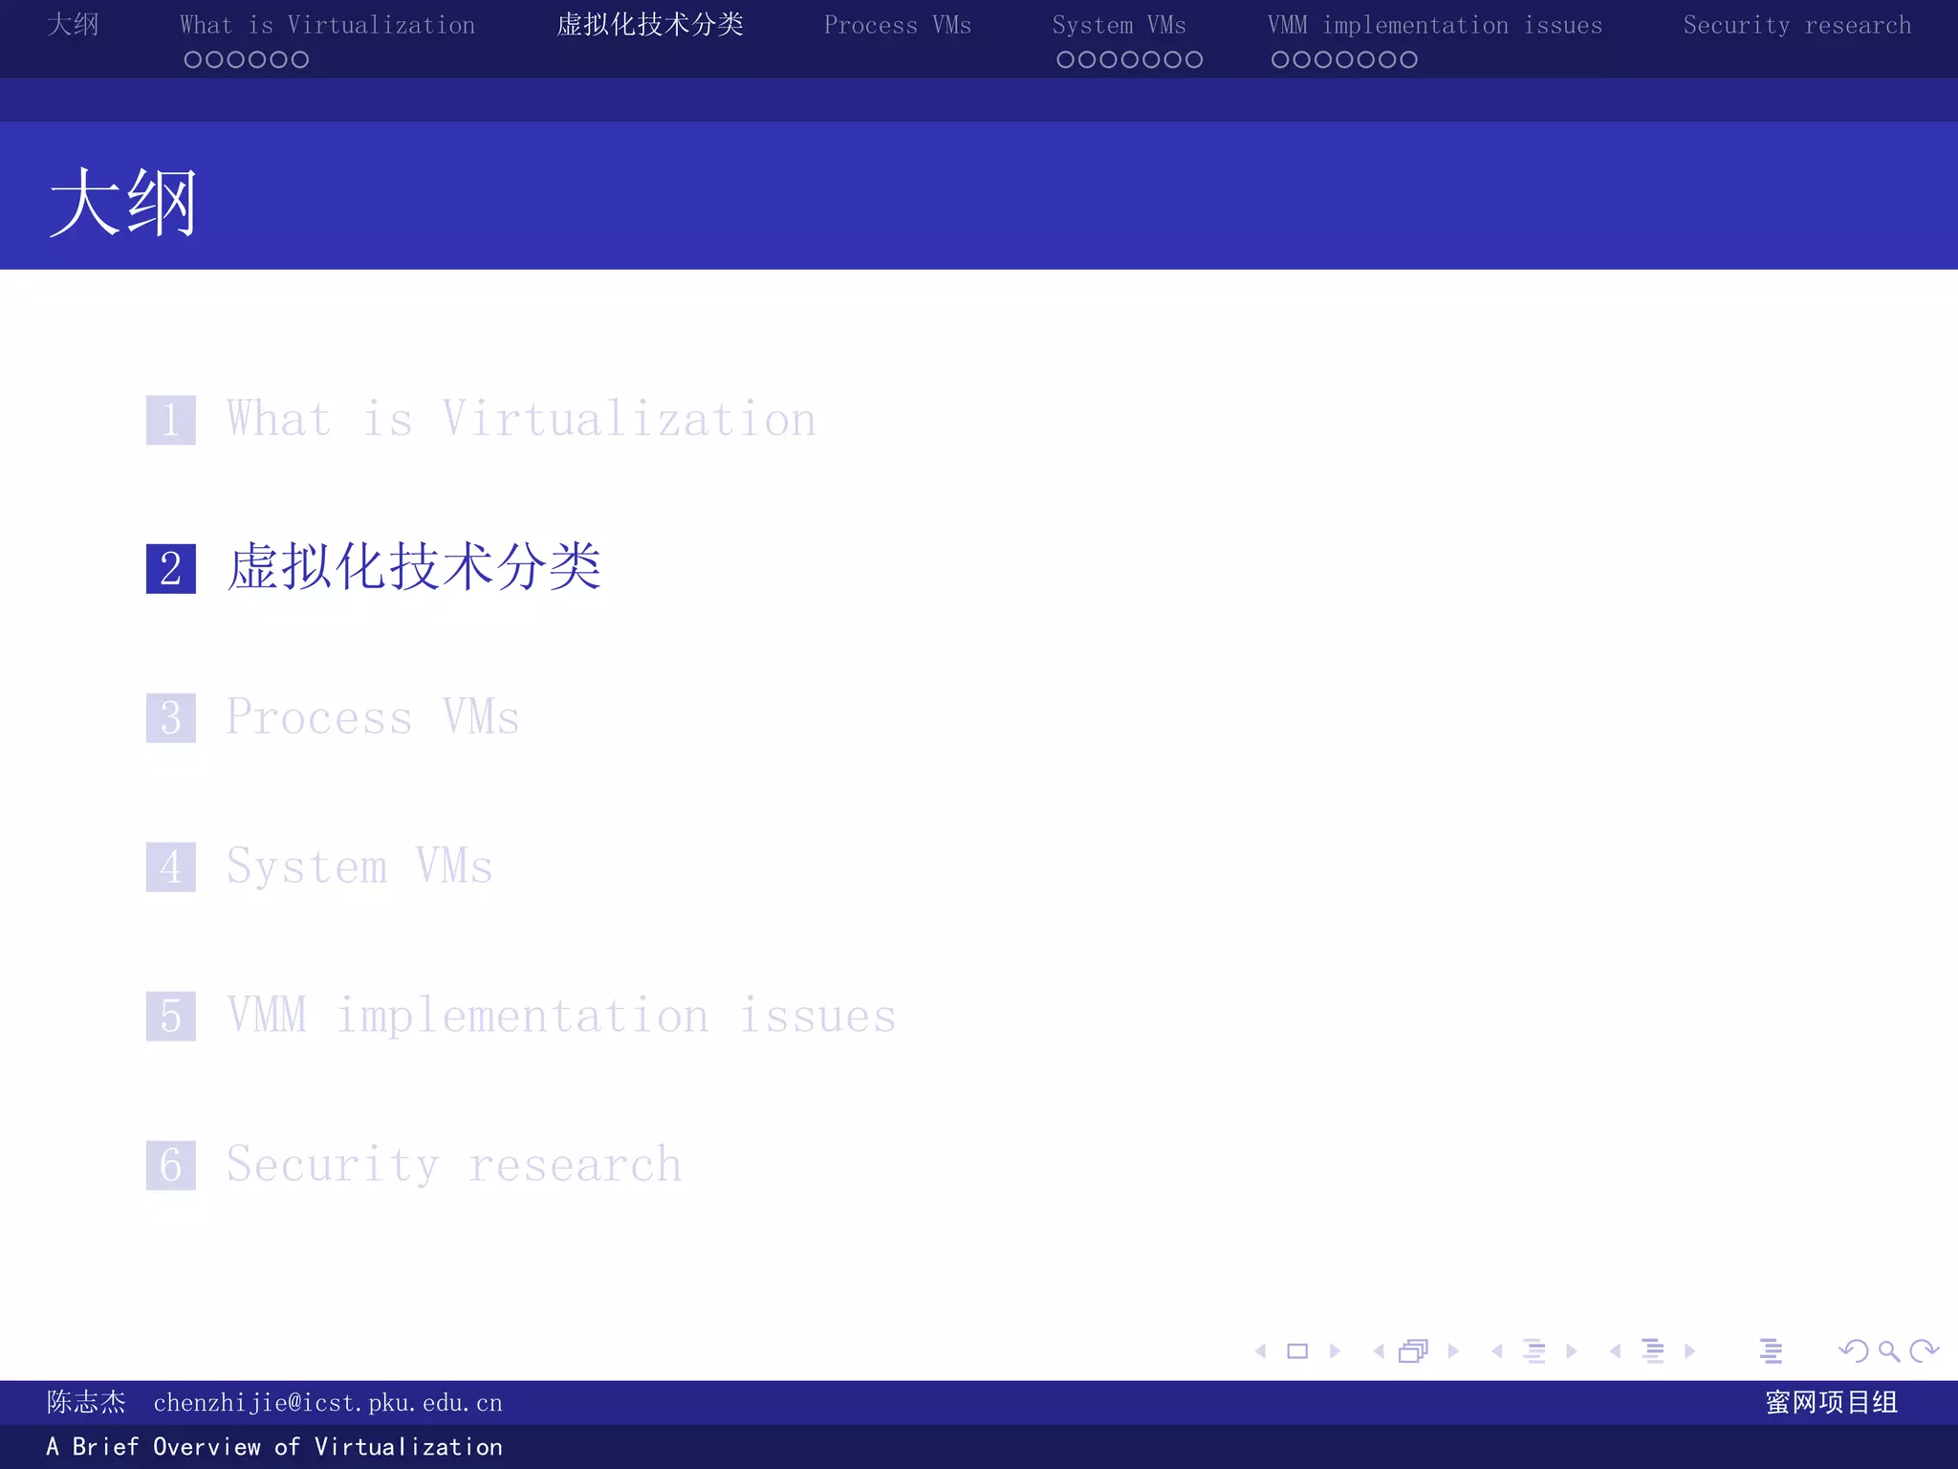Open Process VMs header section
The image size is (1958, 1469).
tap(898, 25)
